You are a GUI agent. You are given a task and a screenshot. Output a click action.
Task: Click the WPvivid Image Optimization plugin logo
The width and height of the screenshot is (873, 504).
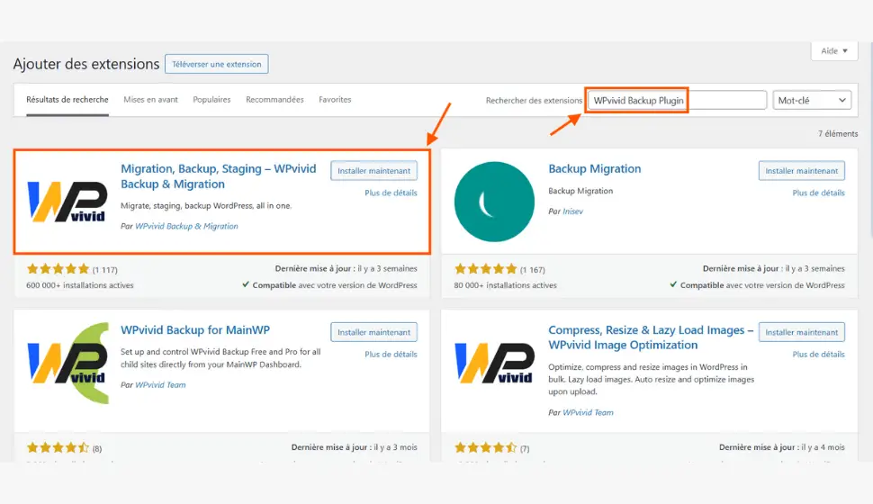click(x=494, y=363)
